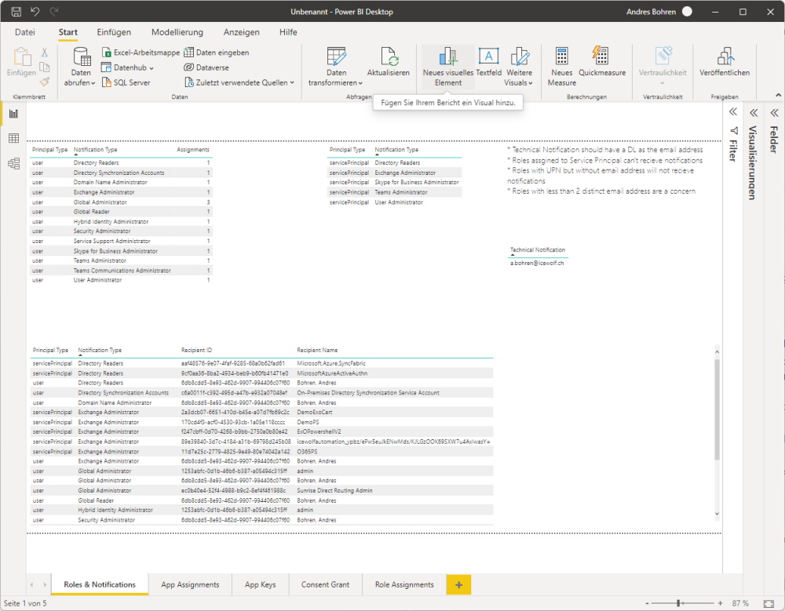The width and height of the screenshot is (785, 611).
Task: Click the Format painter brush icon
Action: point(45,82)
